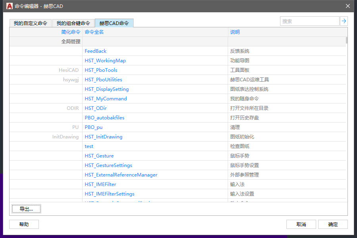Select HST_InitDrawing command name
This screenshot has width=357, height=238.
[x=104, y=137]
